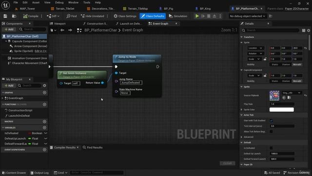Add a new function with plus icon
Image resolution: width=312 pixels, height=176 pixels.
[x=44, y=104]
